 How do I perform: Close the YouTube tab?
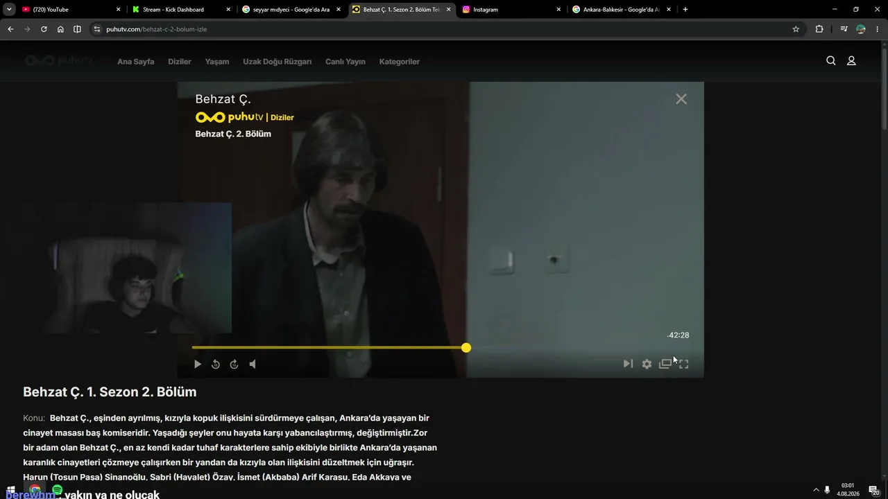pos(118,10)
